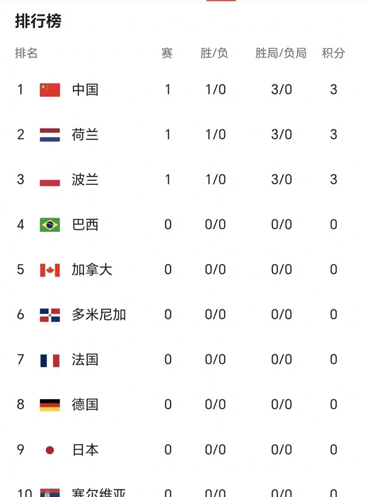Select team name 加拿大
Image resolution: width=367 pixels, height=497 pixels.
tap(92, 270)
